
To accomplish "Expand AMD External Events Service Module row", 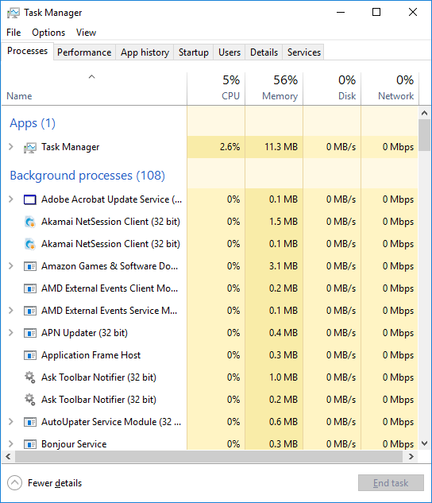I will (x=11, y=310).
